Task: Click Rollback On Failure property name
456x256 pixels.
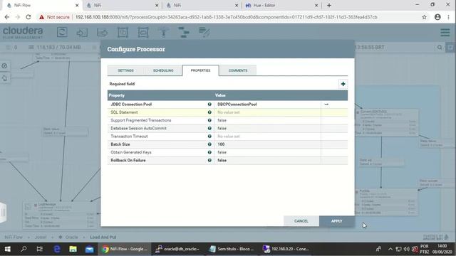Action: [128, 160]
